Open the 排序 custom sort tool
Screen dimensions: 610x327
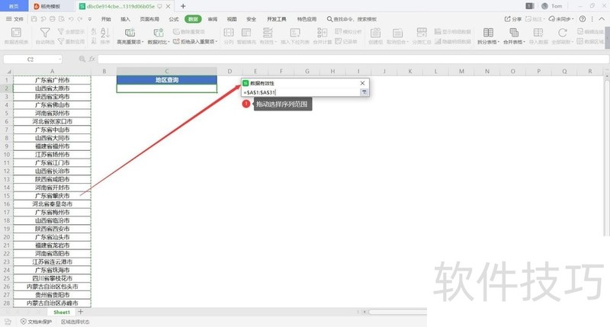click(x=105, y=36)
